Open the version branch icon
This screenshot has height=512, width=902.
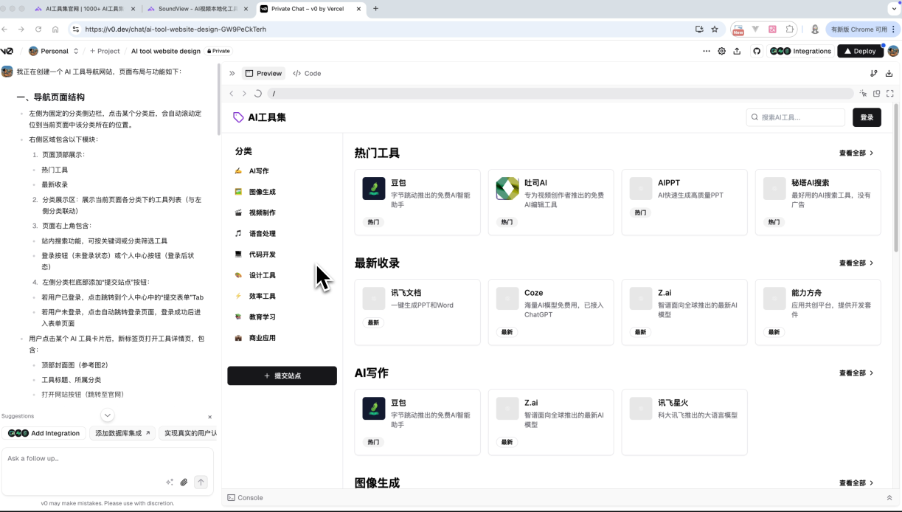click(874, 73)
